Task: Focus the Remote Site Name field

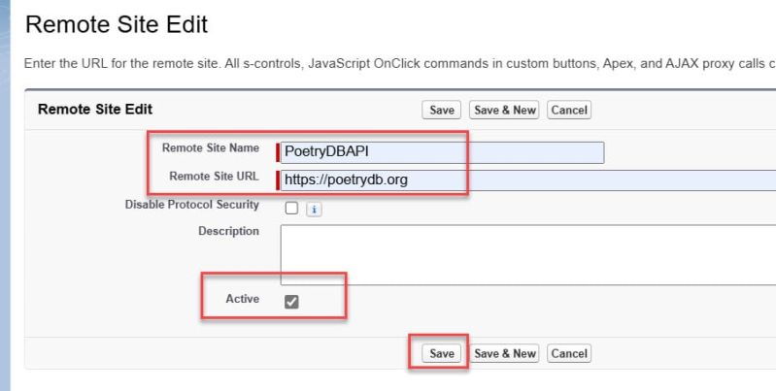Action: (x=442, y=152)
